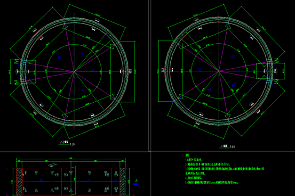Select the right hatched block in the unrolled view
This screenshot has width=295, height=196.
coord(123,182)
